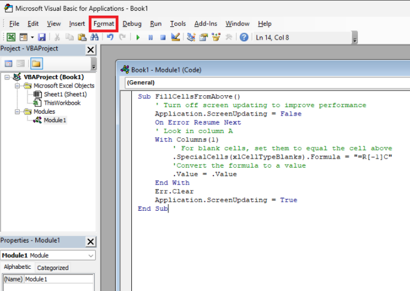Viewport: 410px width, 291px height.
Task: Click the Redo arrow icon
Action: click(122, 37)
